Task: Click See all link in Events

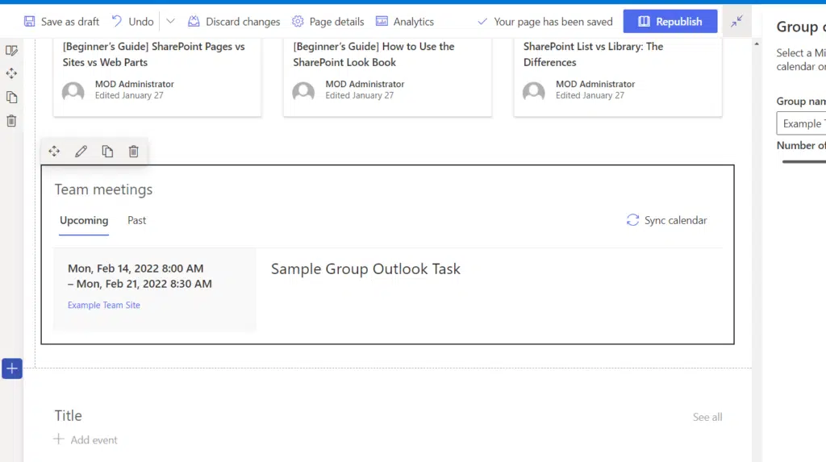Action: 707,417
